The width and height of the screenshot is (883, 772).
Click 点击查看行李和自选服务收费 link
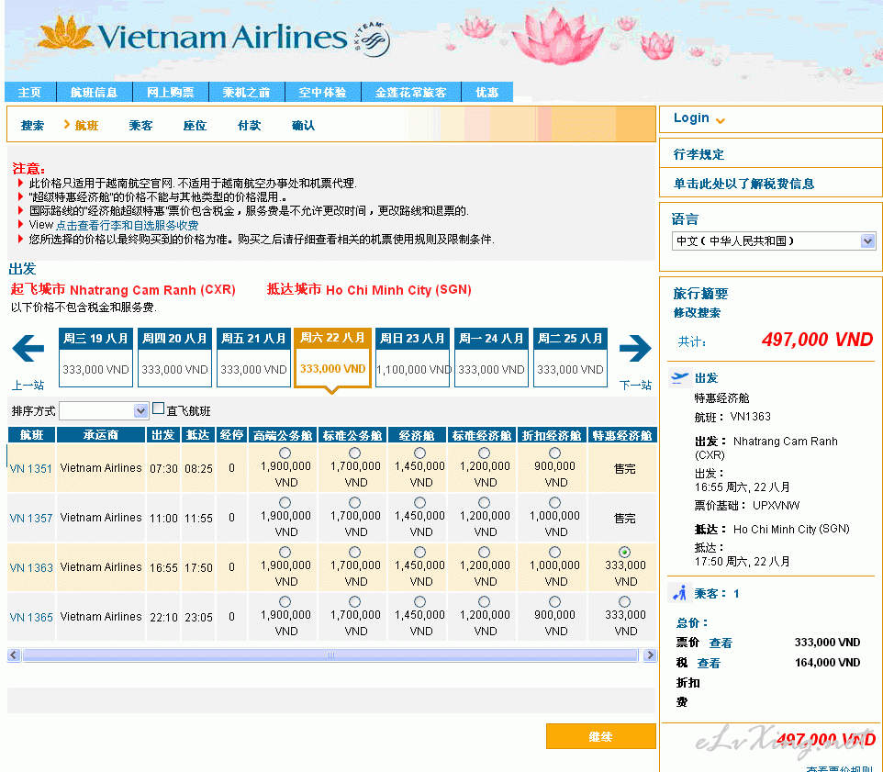point(128,225)
